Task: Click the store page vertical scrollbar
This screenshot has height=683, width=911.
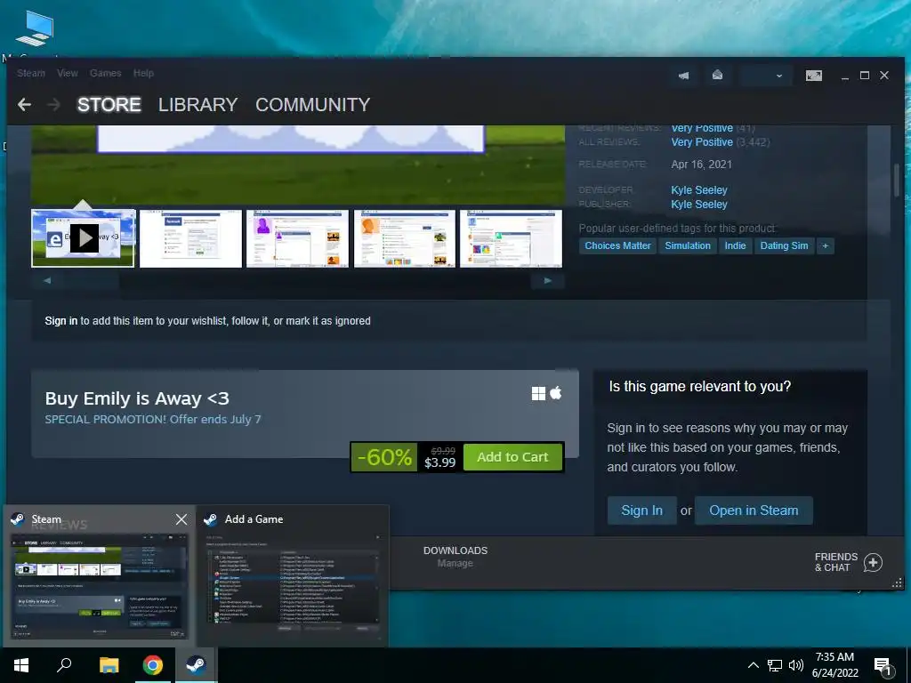Action: (897, 180)
